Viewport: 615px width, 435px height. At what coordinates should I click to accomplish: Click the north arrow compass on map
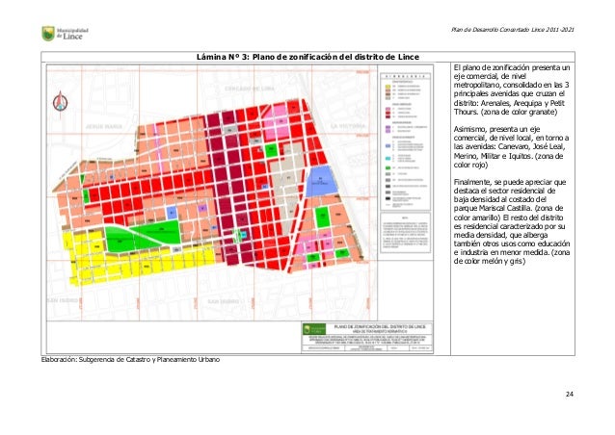pyautogui.click(x=62, y=101)
